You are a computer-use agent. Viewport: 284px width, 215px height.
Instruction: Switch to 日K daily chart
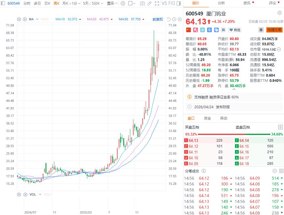(x=47, y=3)
